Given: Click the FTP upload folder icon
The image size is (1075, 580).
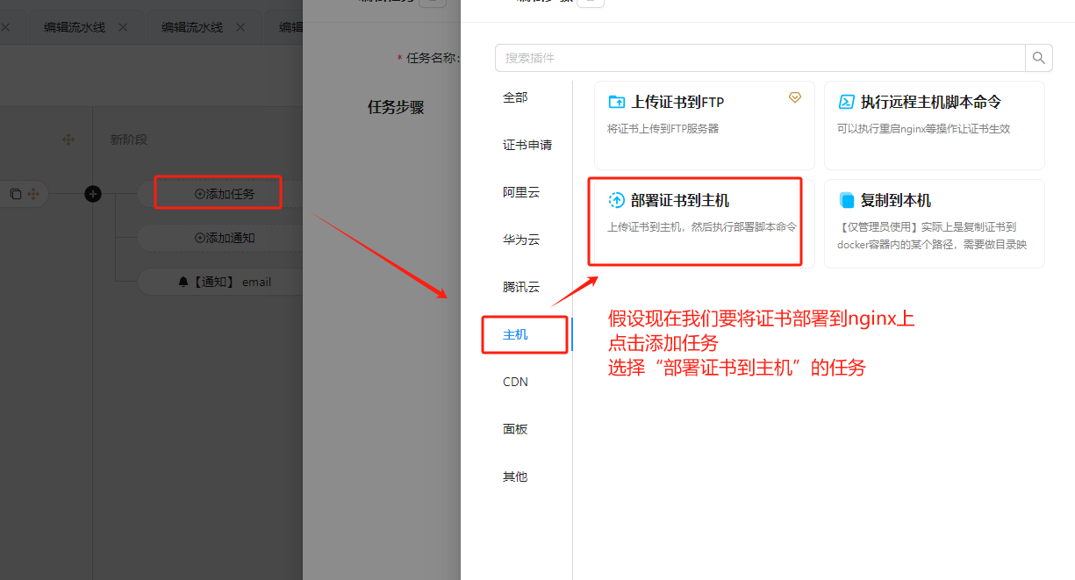Looking at the screenshot, I should coord(617,102).
